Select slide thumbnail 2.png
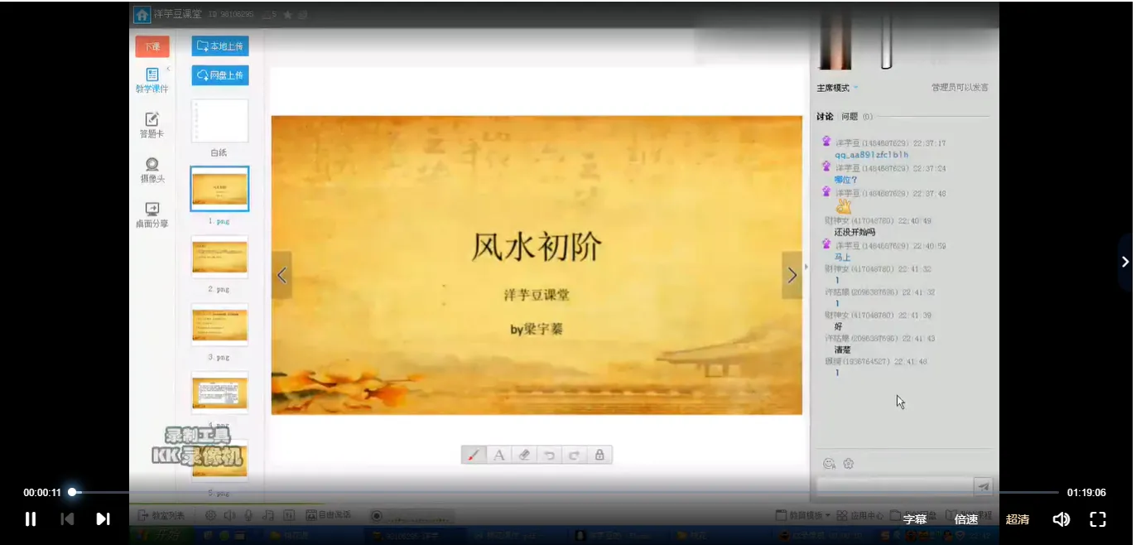Viewport: 1136px width, 545px height. (219, 257)
